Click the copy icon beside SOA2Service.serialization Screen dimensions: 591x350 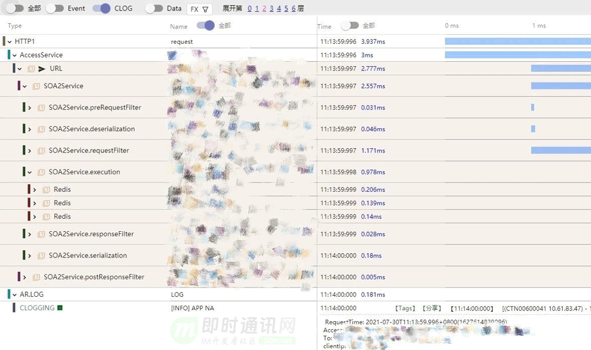41,256
